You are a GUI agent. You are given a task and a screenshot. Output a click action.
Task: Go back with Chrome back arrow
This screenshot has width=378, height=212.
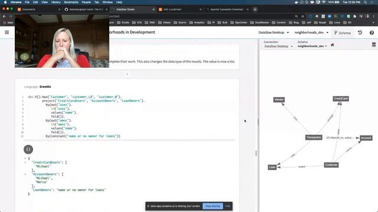[x=4, y=16]
